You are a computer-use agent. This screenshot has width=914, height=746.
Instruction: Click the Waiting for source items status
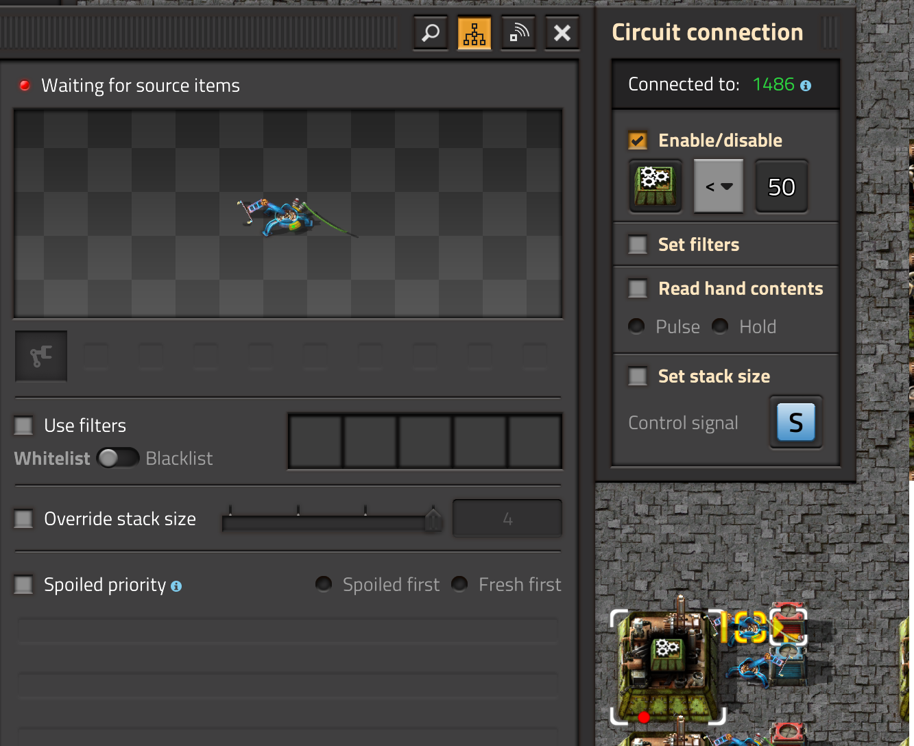pyautogui.click(x=141, y=86)
